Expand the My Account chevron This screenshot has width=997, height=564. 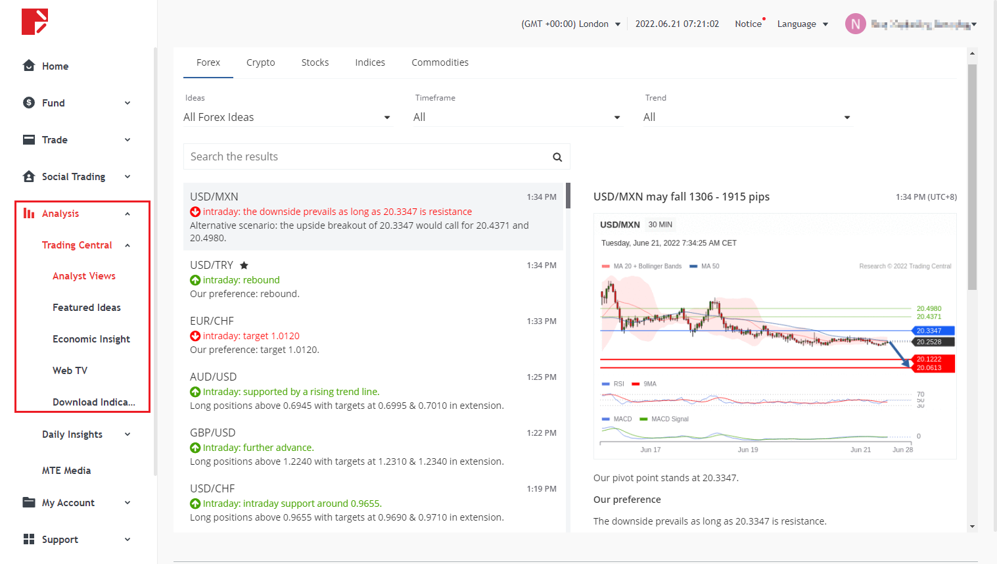tap(128, 502)
